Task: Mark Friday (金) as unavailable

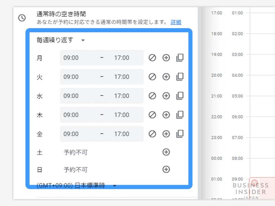Action: tap(152, 134)
